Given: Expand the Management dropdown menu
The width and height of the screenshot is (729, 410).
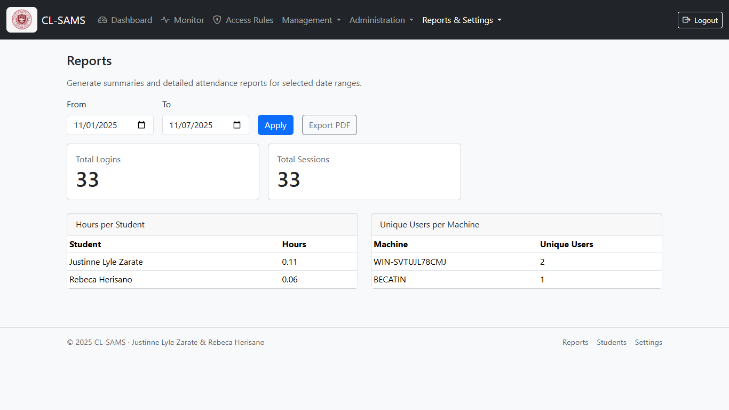Looking at the screenshot, I should click(x=311, y=20).
